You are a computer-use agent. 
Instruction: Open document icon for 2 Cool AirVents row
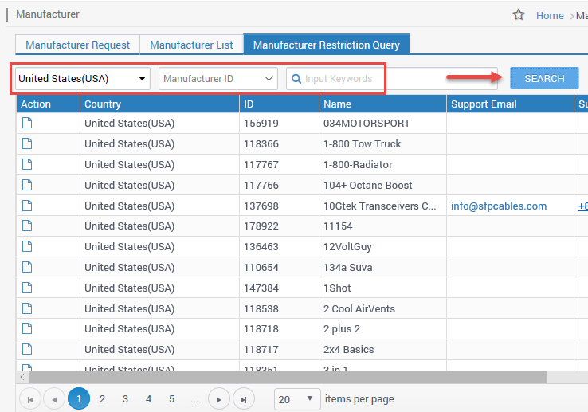coord(27,308)
